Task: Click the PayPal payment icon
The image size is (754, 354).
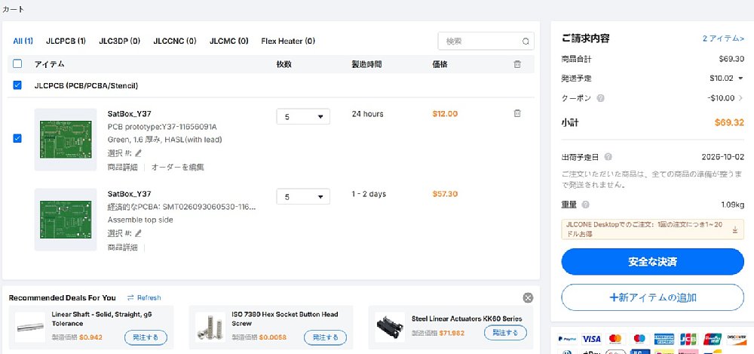Action: click(568, 339)
